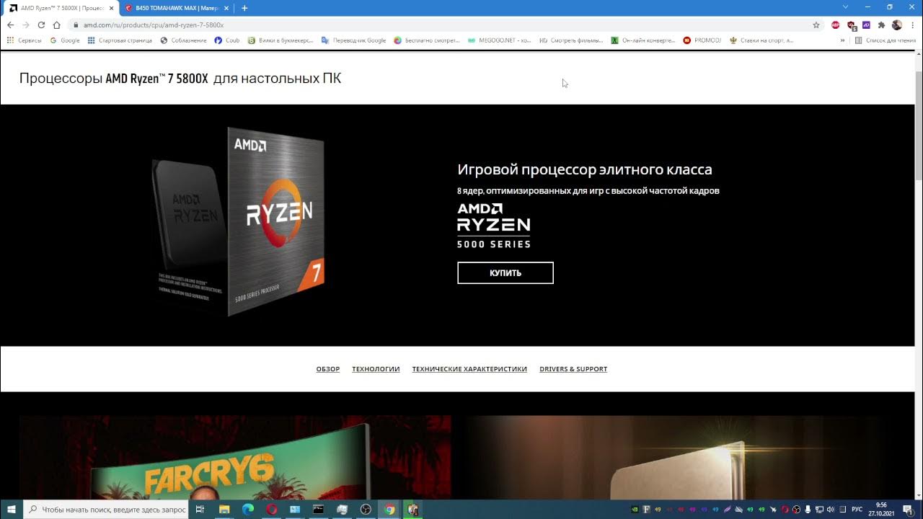Launch Opera browser from the taskbar

272,509
